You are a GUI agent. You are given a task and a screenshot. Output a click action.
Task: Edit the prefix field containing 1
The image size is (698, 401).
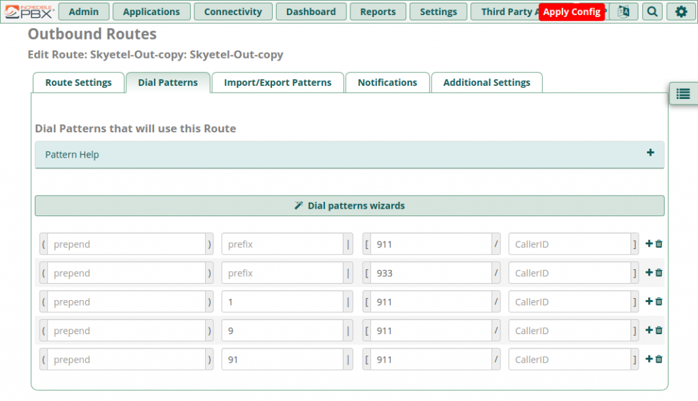tap(282, 301)
